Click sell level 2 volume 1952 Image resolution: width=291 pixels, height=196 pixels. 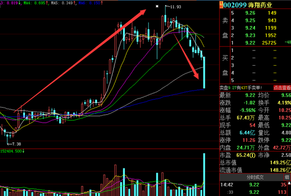[270, 35]
